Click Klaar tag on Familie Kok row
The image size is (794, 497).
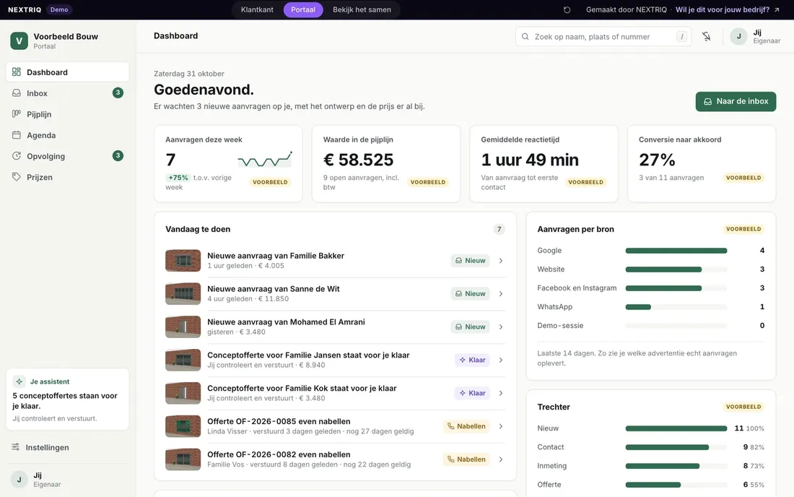(472, 393)
